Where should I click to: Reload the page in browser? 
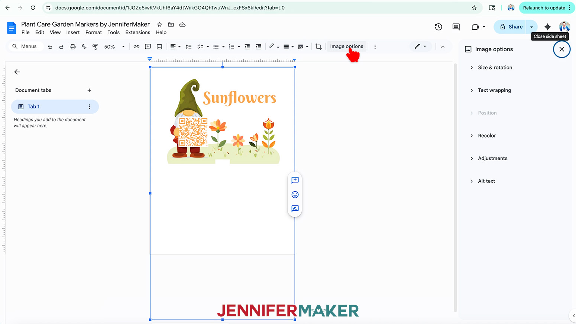33,8
